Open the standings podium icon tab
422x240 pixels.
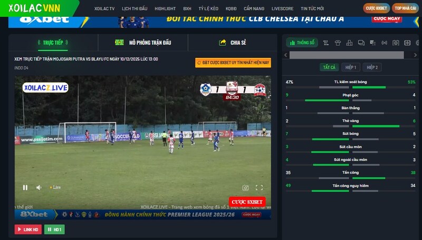pos(349,43)
